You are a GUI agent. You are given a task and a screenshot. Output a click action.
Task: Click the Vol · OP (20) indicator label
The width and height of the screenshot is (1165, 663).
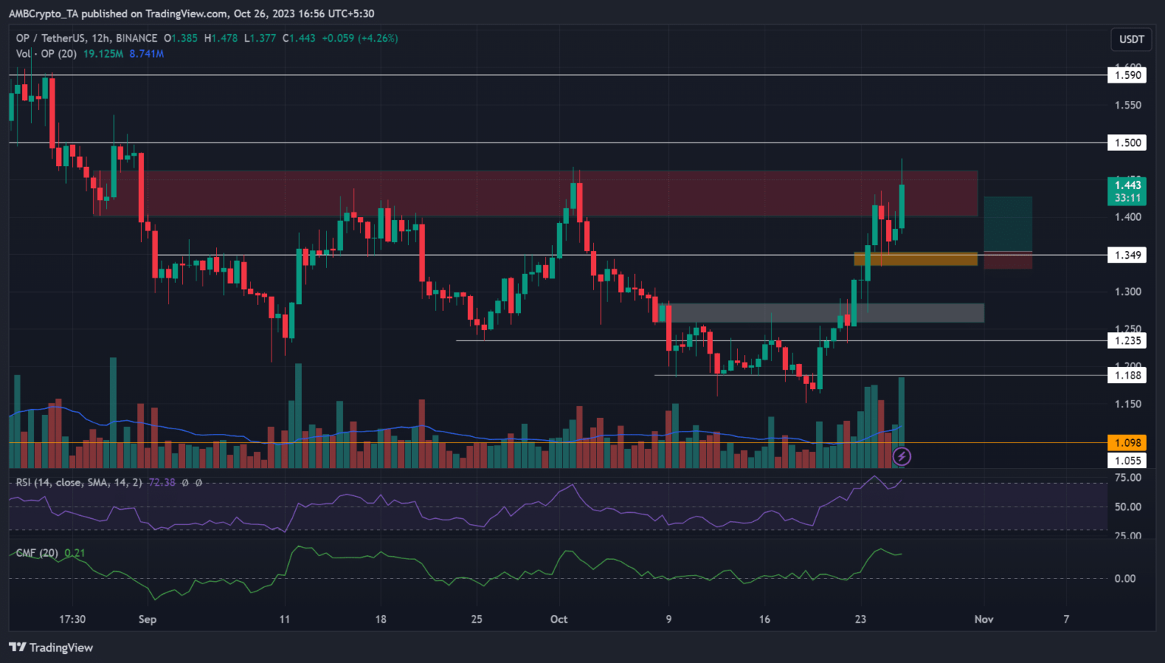coord(47,54)
